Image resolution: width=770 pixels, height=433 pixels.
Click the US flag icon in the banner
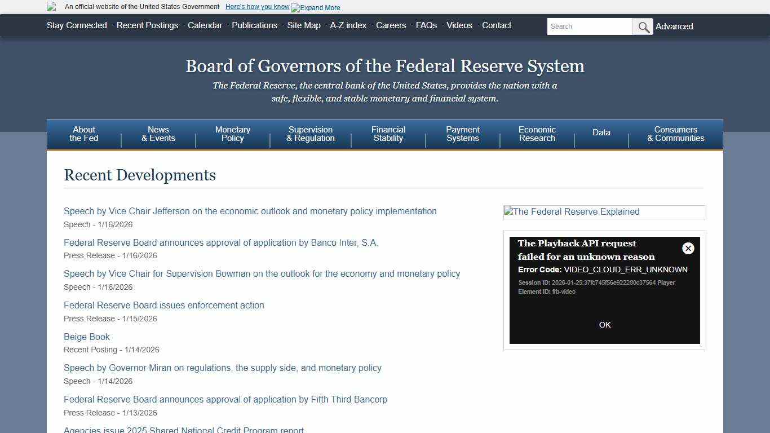tap(51, 7)
